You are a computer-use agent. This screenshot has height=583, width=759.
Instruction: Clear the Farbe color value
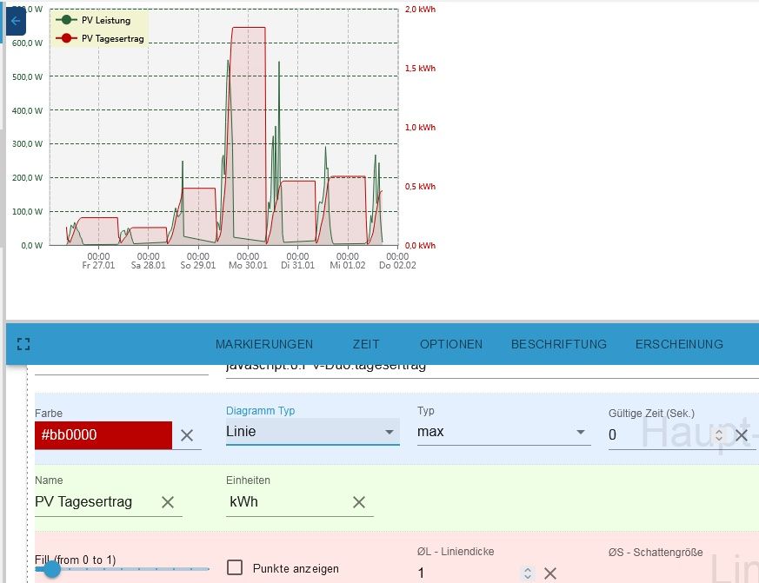click(187, 435)
